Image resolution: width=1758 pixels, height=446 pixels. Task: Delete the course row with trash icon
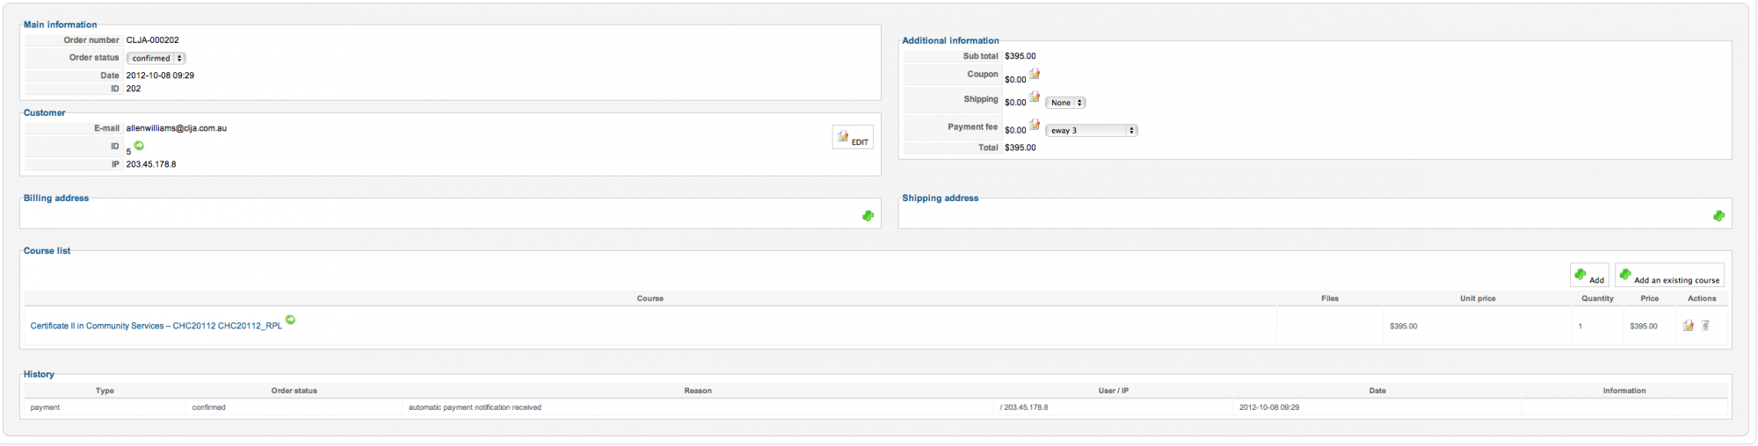coord(1705,326)
